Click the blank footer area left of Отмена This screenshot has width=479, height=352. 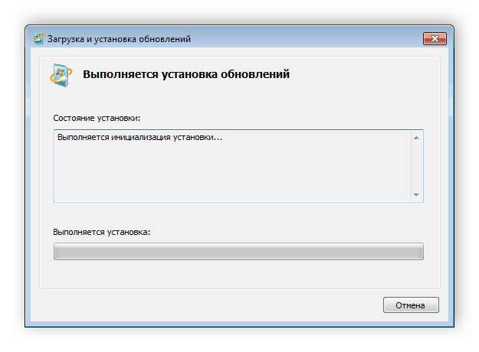click(207, 305)
